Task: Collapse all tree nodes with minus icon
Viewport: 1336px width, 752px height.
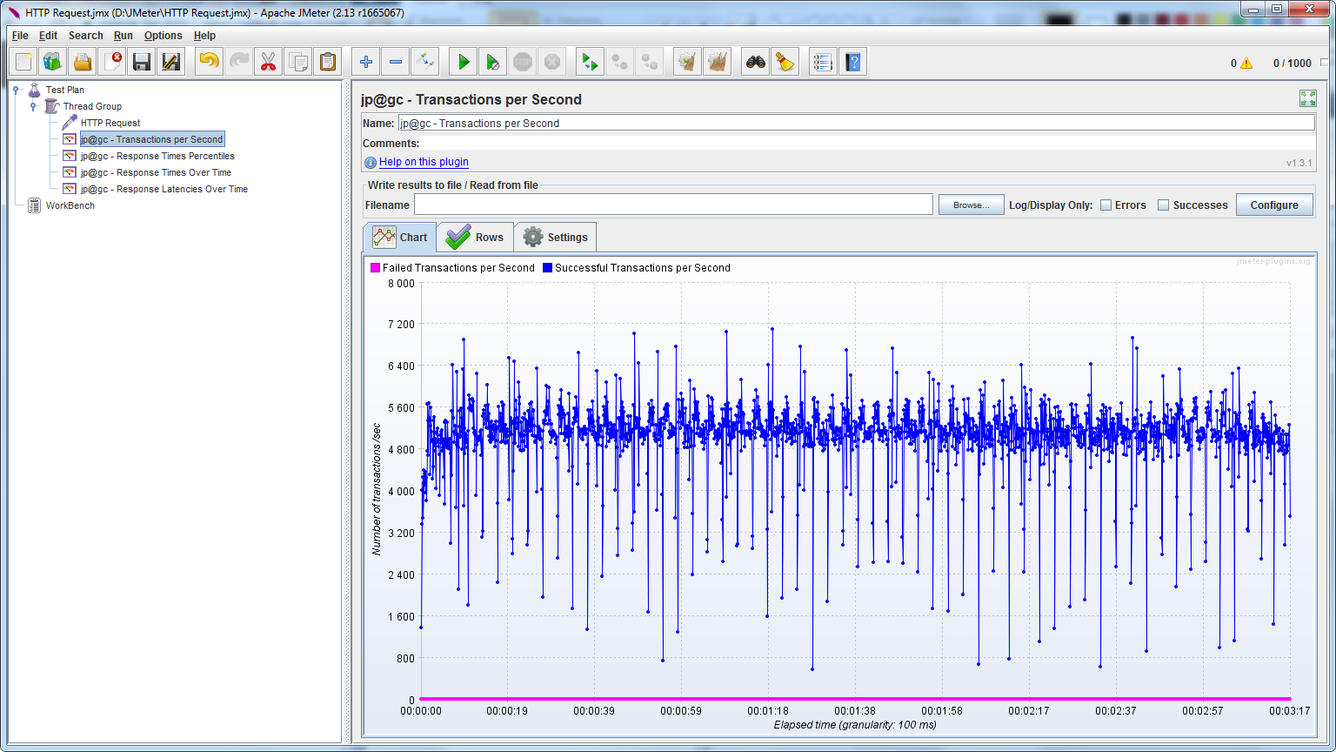Action: (396, 62)
